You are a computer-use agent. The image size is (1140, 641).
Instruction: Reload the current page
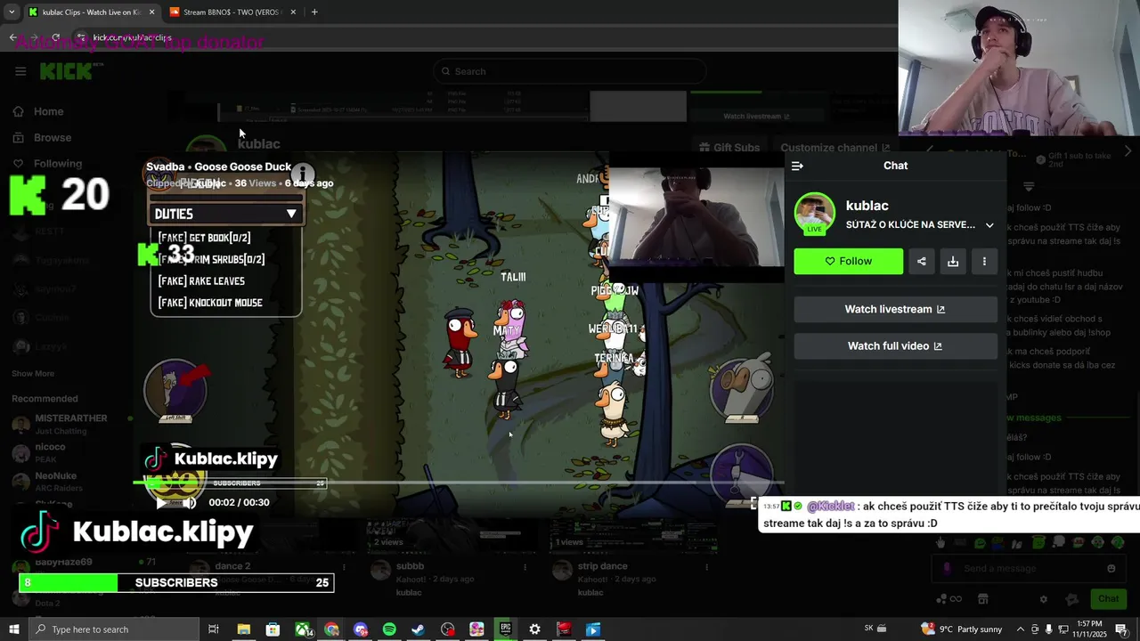(x=55, y=37)
